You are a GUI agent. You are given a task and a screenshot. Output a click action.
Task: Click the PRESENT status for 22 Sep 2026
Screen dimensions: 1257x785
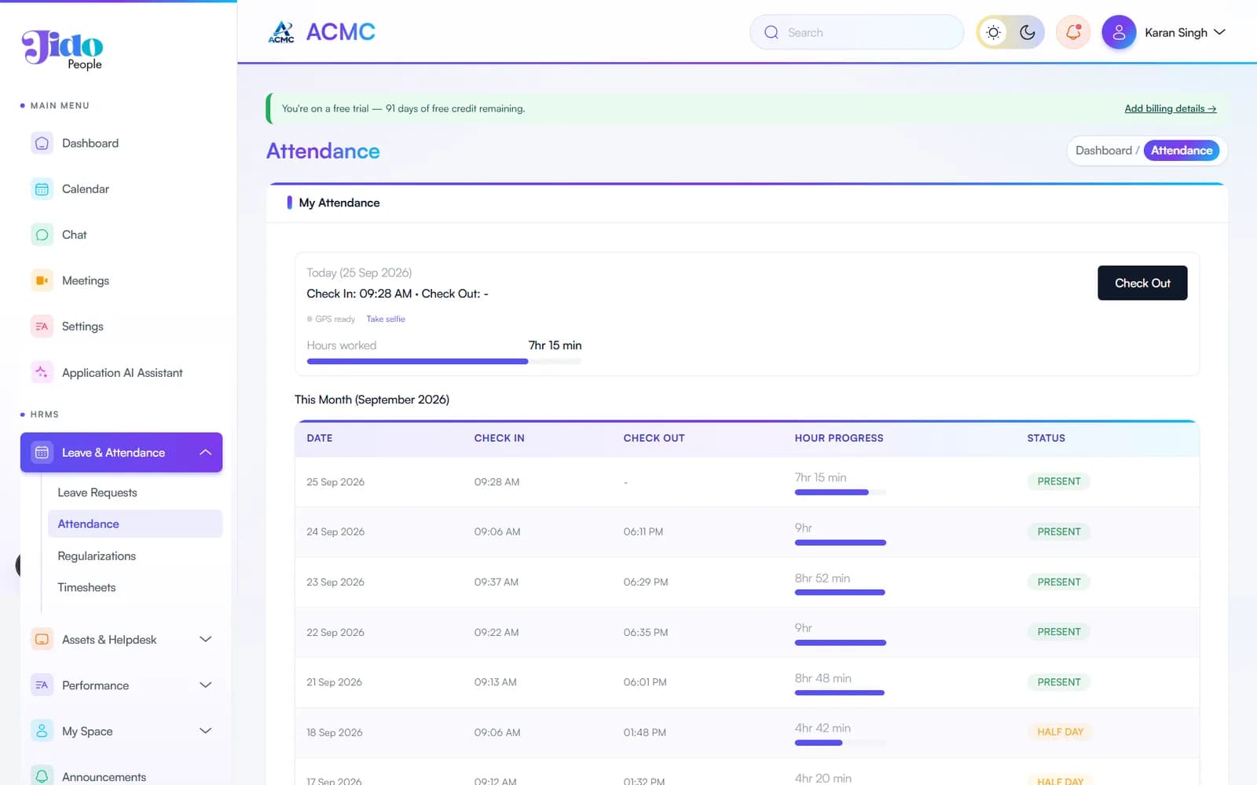(1058, 632)
